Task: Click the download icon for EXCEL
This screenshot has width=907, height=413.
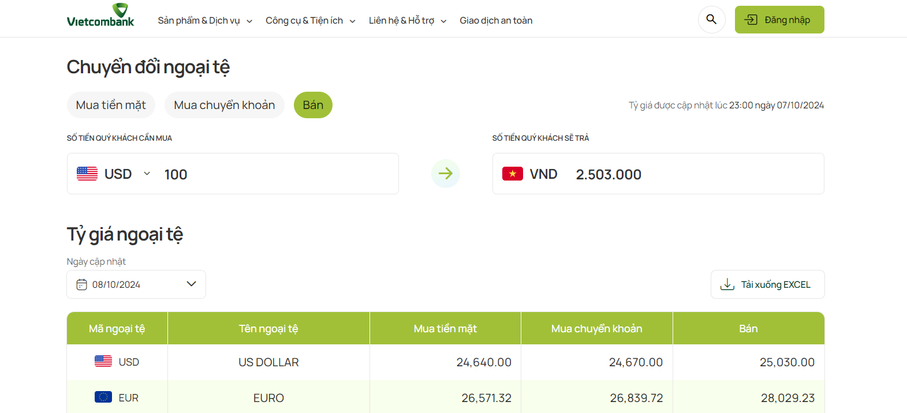Action: coord(727,284)
